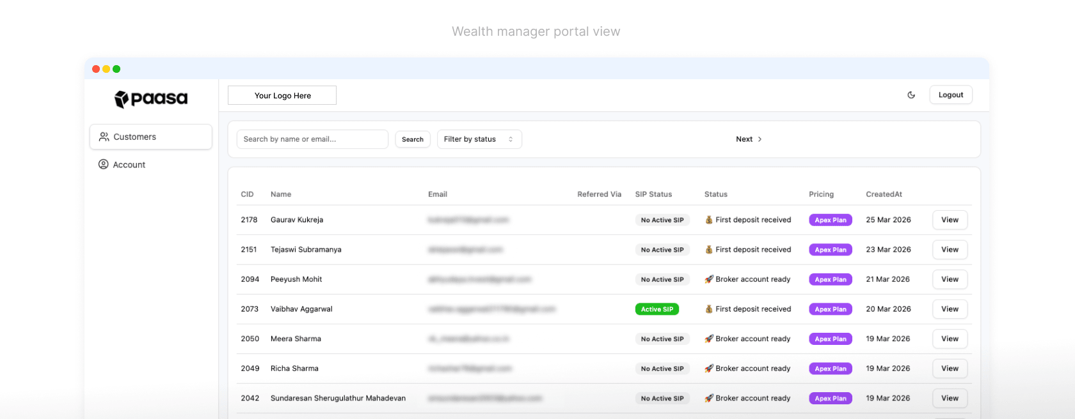This screenshot has height=419, width=1075.
Task: View customer Meera Sharma
Action: (950, 339)
